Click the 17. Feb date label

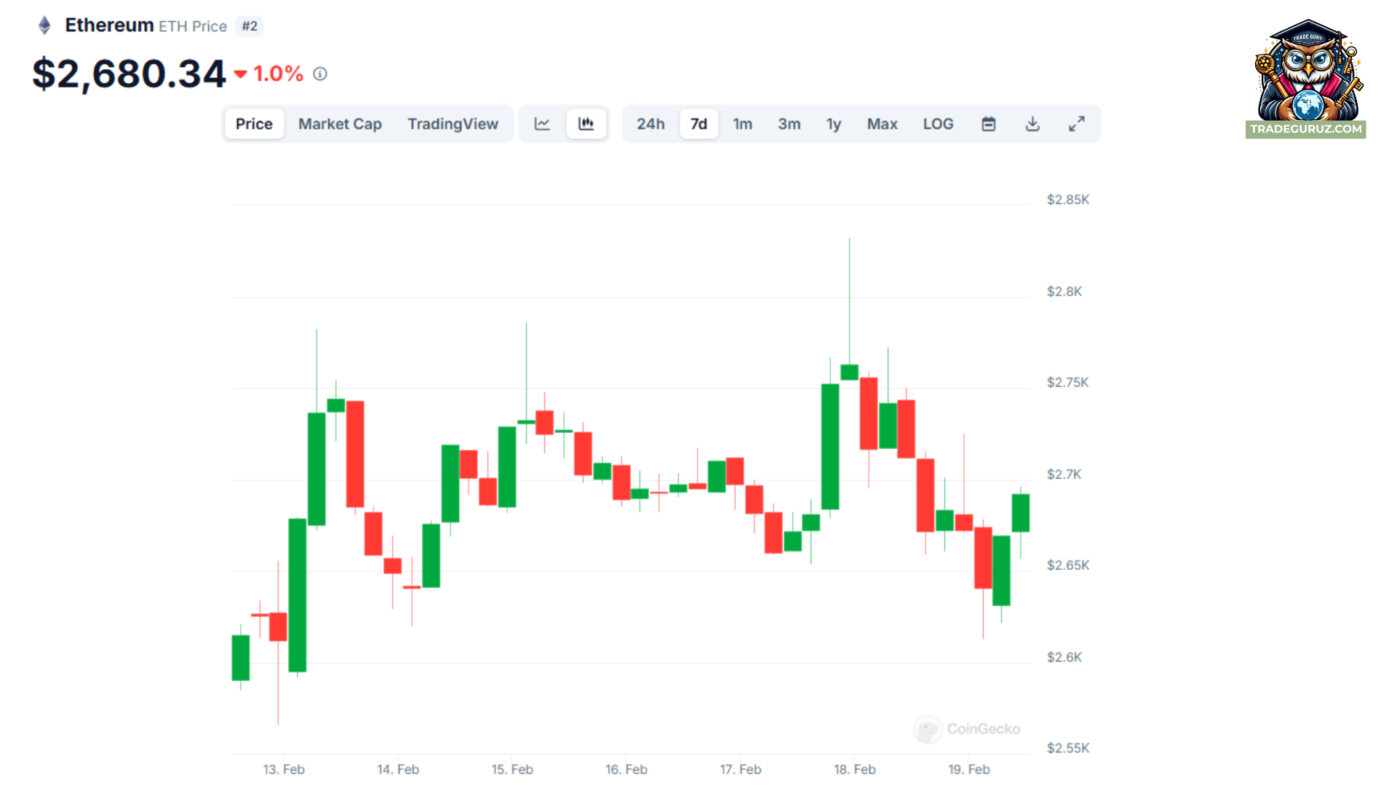click(x=741, y=769)
